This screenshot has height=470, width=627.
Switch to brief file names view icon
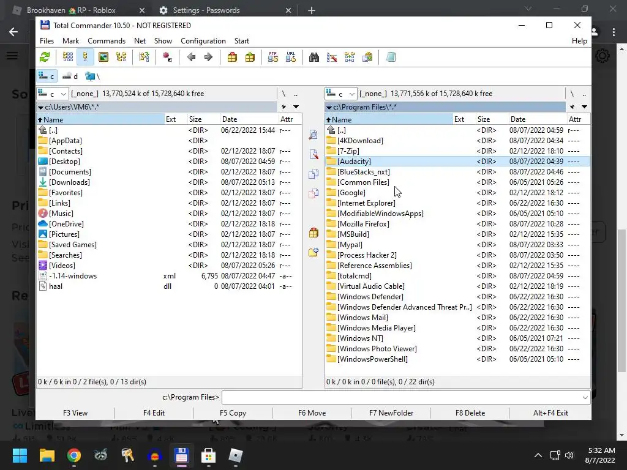point(68,57)
